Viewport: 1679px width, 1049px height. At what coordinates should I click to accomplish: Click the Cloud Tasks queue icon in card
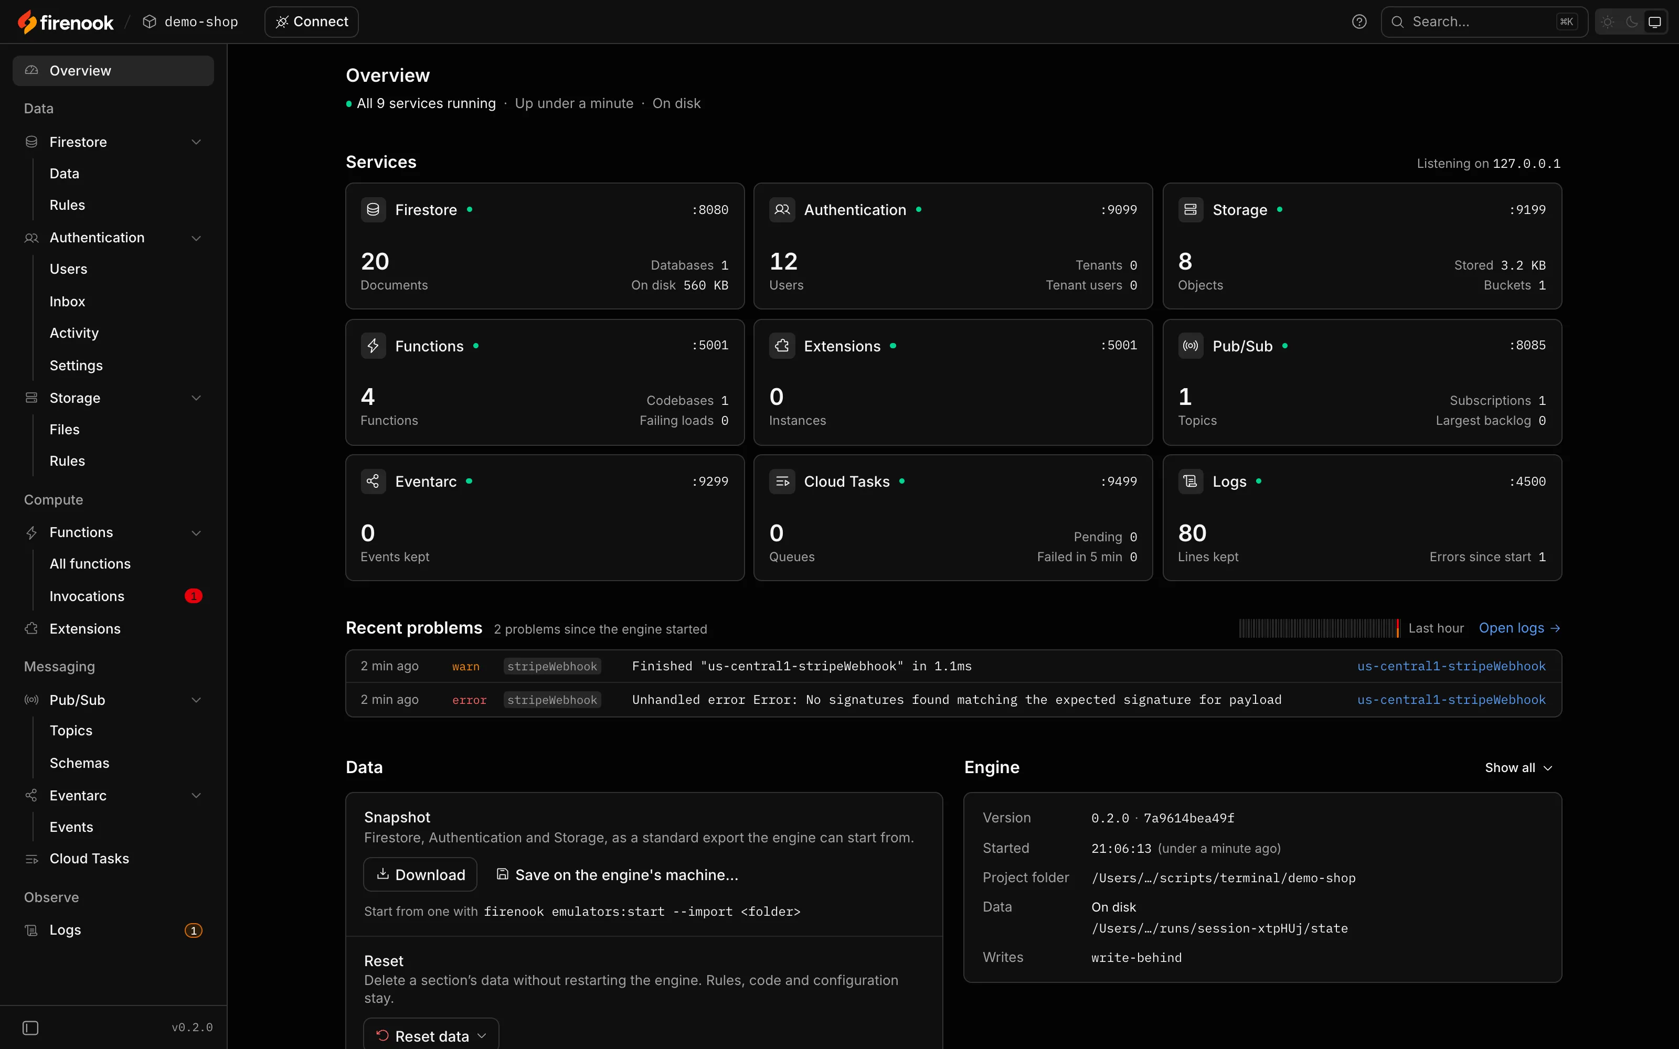[x=782, y=481]
